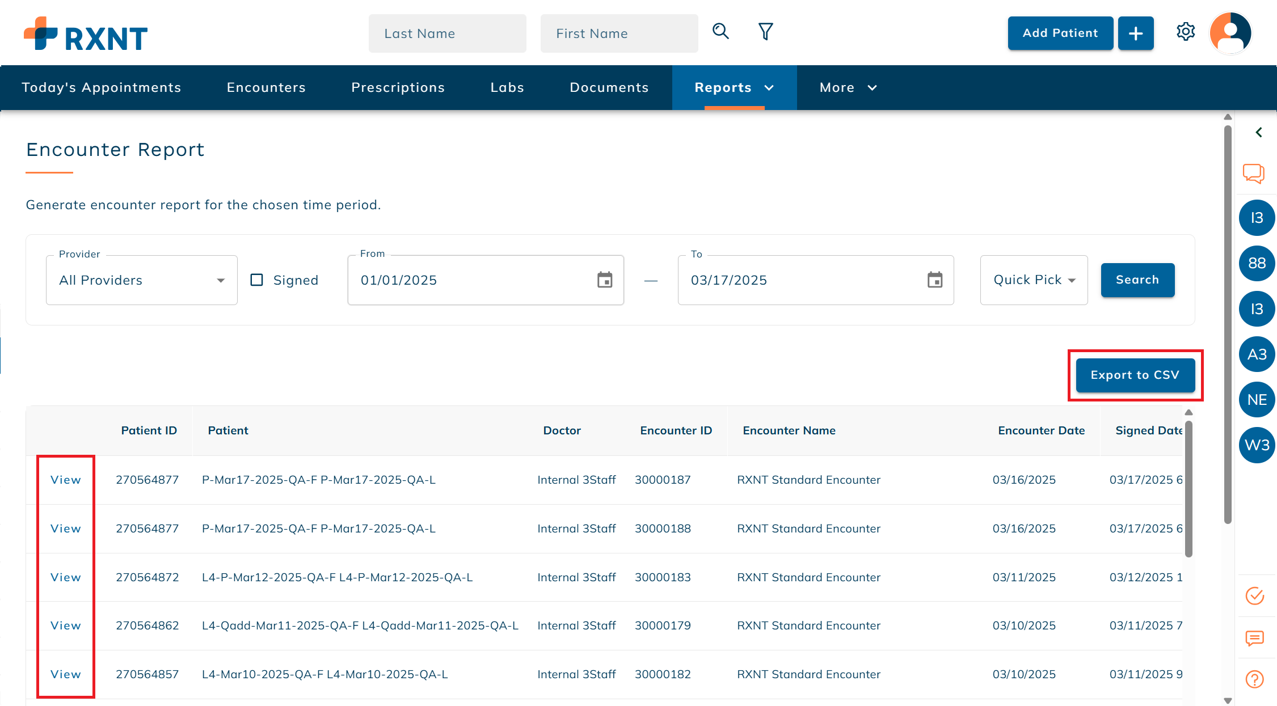Viewport: 1277px width, 706px height.
Task: Open the filter funnel icon
Action: tap(766, 31)
